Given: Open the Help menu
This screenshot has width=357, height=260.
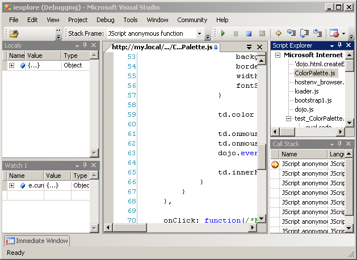Looking at the screenshot, I should pos(222,20).
